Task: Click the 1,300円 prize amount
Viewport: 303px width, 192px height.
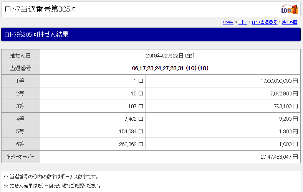Action: tap(288, 132)
